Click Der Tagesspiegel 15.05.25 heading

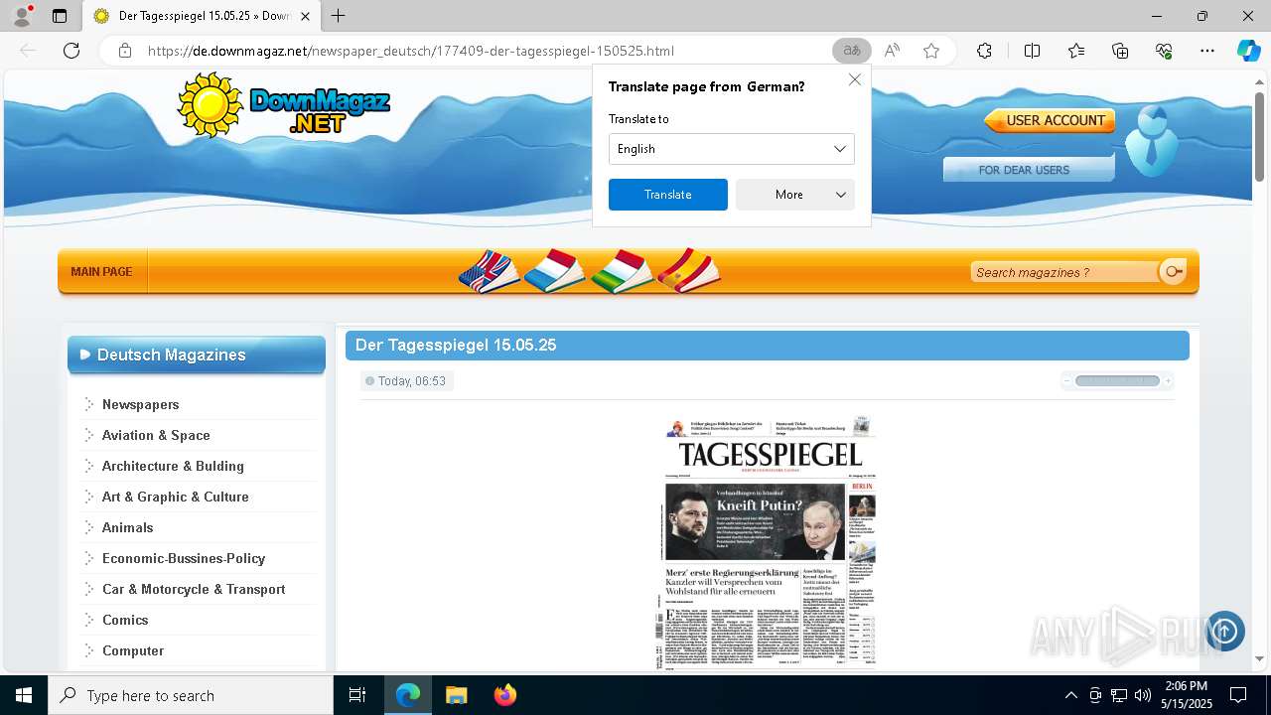click(456, 345)
